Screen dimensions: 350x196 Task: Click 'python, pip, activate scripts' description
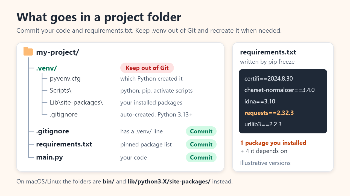coord(156,90)
